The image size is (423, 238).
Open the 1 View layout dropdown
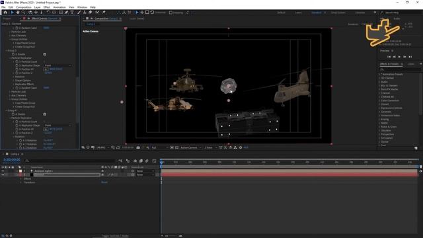210,147
